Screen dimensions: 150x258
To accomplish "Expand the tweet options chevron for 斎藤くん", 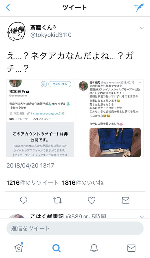I will pyautogui.click(x=142, y=28).
